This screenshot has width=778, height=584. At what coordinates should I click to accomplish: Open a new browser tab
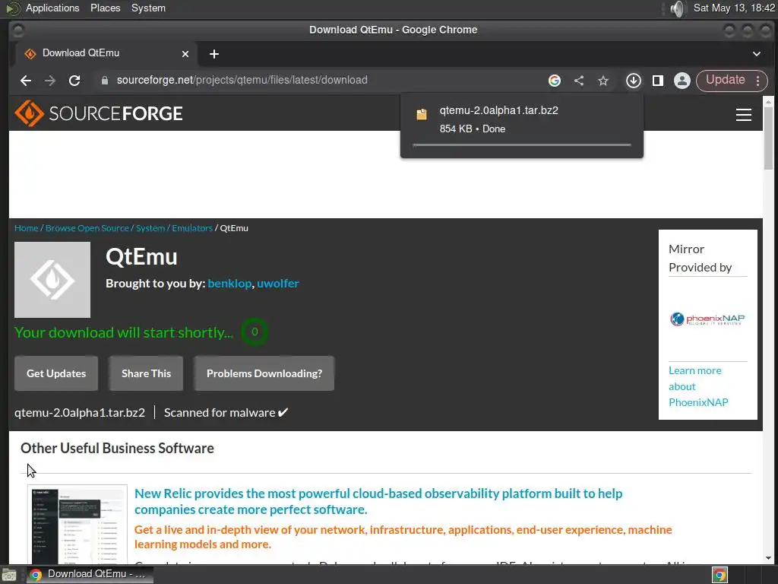(213, 54)
